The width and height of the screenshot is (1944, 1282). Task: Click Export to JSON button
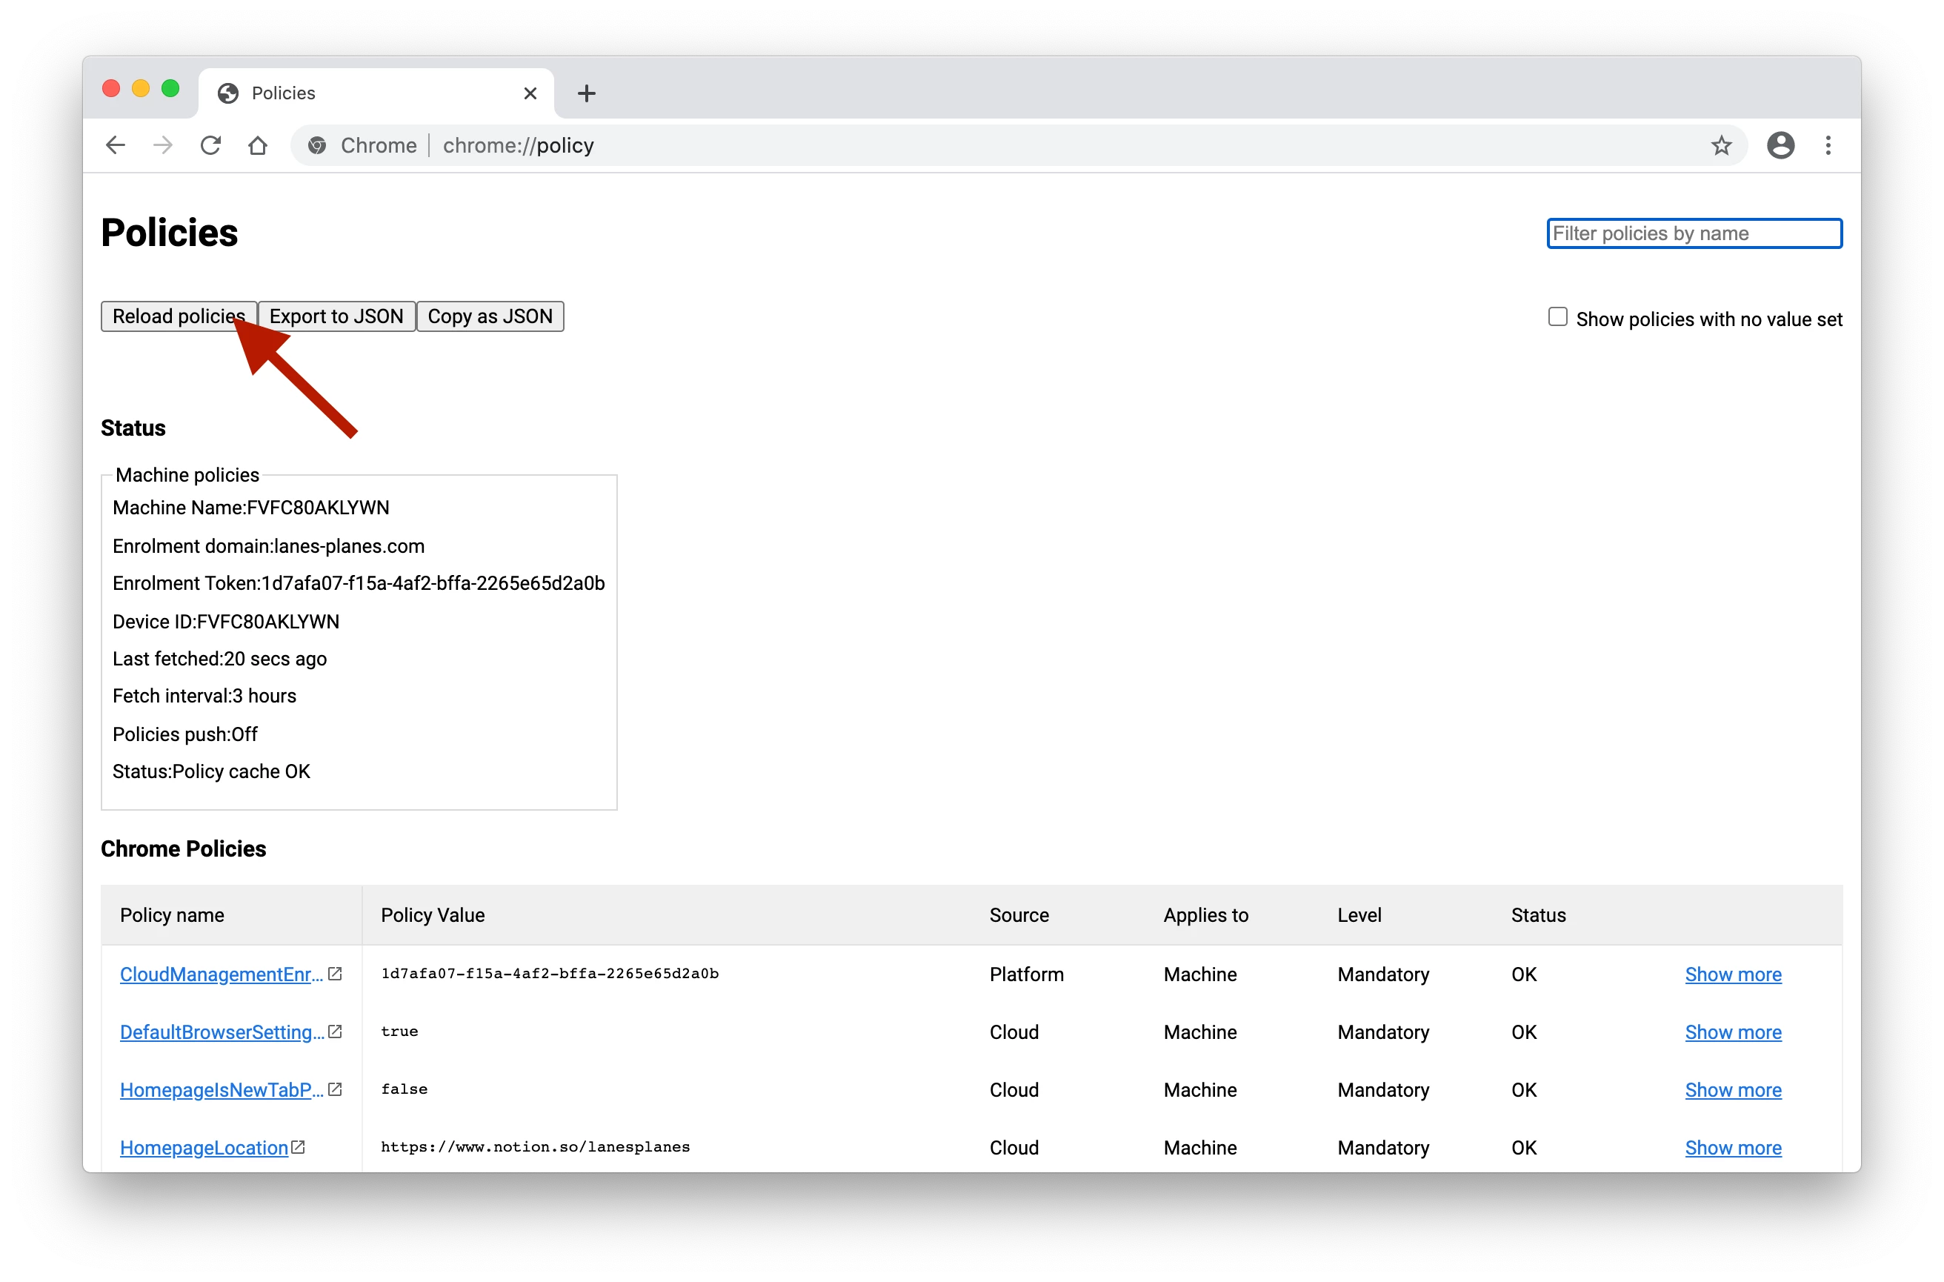[x=336, y=316]
